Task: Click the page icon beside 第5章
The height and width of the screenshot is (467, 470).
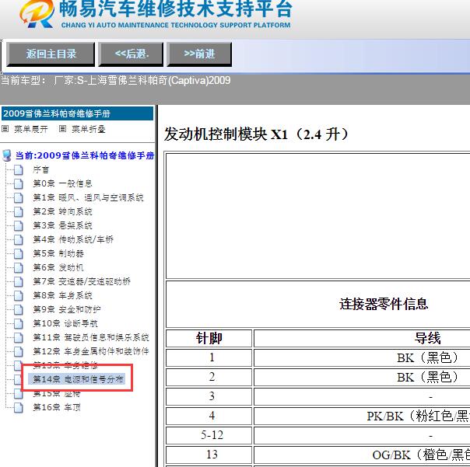Action: [18, 253]
